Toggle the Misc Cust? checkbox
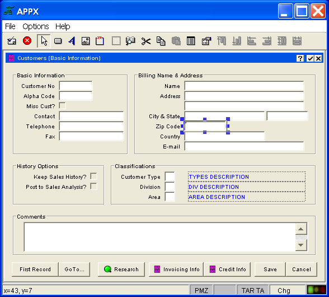The width and height of the screenshot is (329, 297). click(x=62, y=106)
